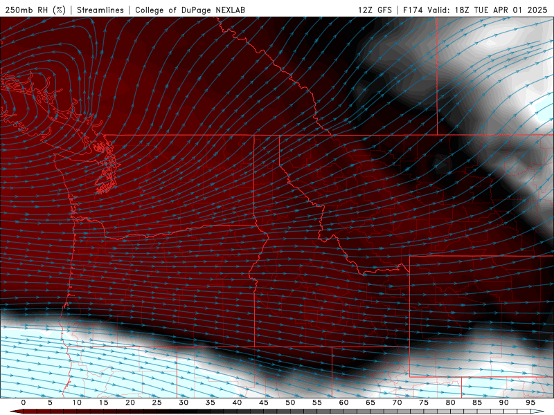Click the "75" value on the color scale
This screenshot has width=554, height=415.
coord(424,403)
